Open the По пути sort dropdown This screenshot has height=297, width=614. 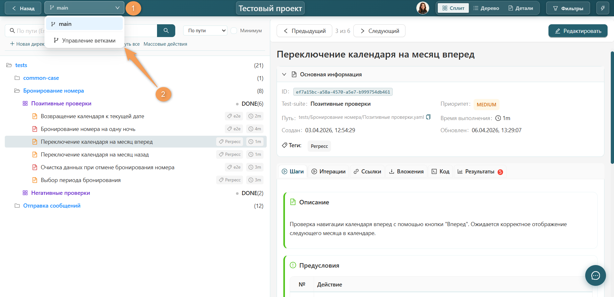[x=205, y=31]
